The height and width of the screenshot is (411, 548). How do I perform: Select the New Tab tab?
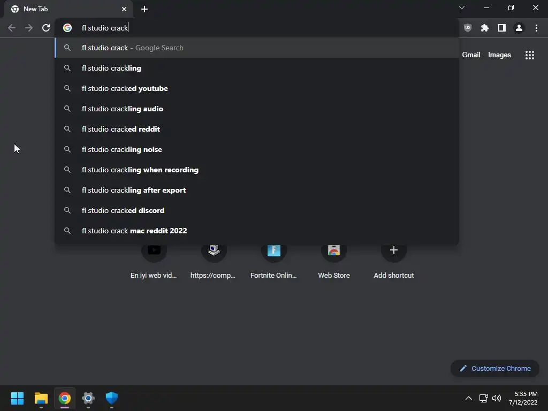click(x=68, y=9)
